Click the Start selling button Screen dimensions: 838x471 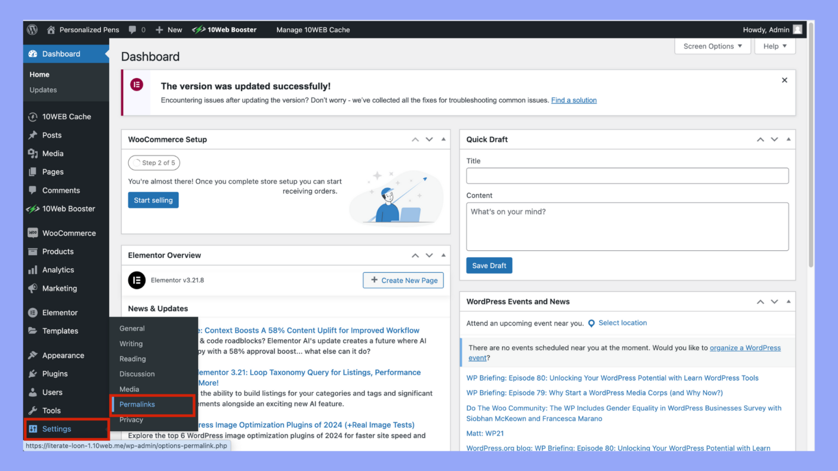point(153,200)
